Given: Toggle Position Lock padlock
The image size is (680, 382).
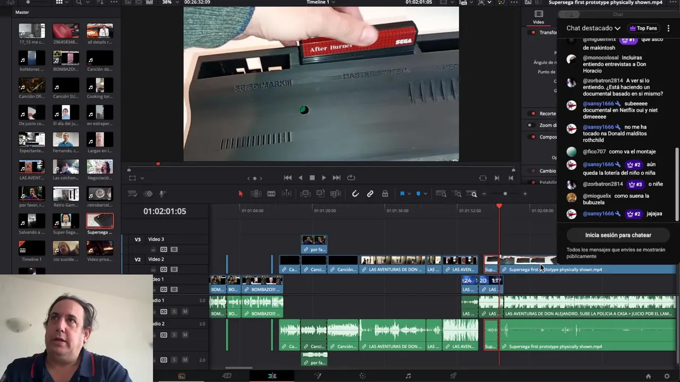Looking at the screenshot, I should point(385,194).
